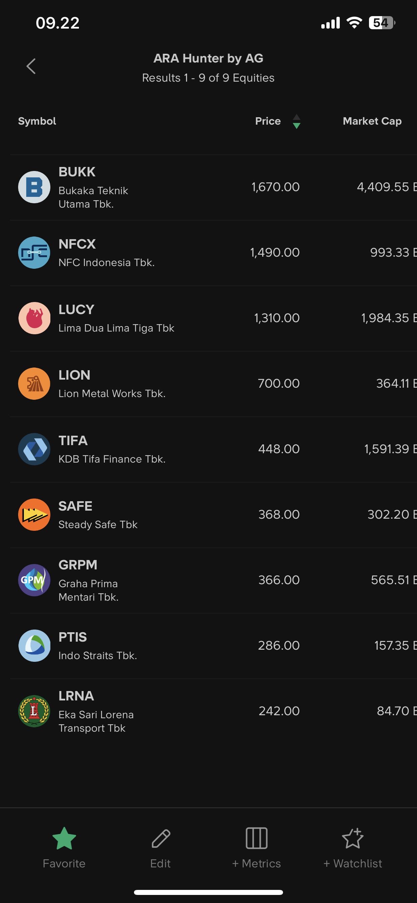Select the LION orange logo icon
This screenshot has height=903, width=417.
click(34, 384)
